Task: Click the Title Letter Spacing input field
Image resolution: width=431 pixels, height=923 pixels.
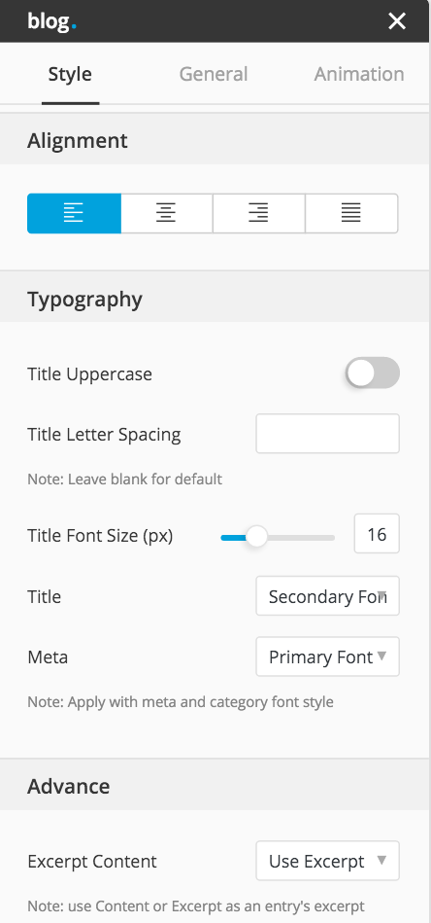Action: tap(328, 434)
